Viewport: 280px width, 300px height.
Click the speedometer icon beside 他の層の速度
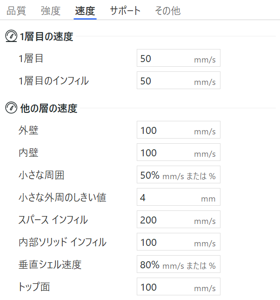coord(11,109)
